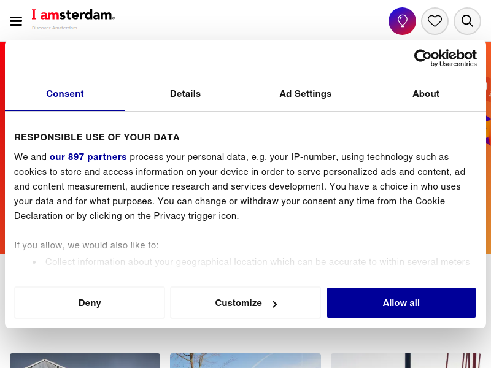Viewport: 491px width, 368px height.
Task: Click the Cookiebot by Usercentrics logo
Action: pyautogui.click(x=446, y=58)
